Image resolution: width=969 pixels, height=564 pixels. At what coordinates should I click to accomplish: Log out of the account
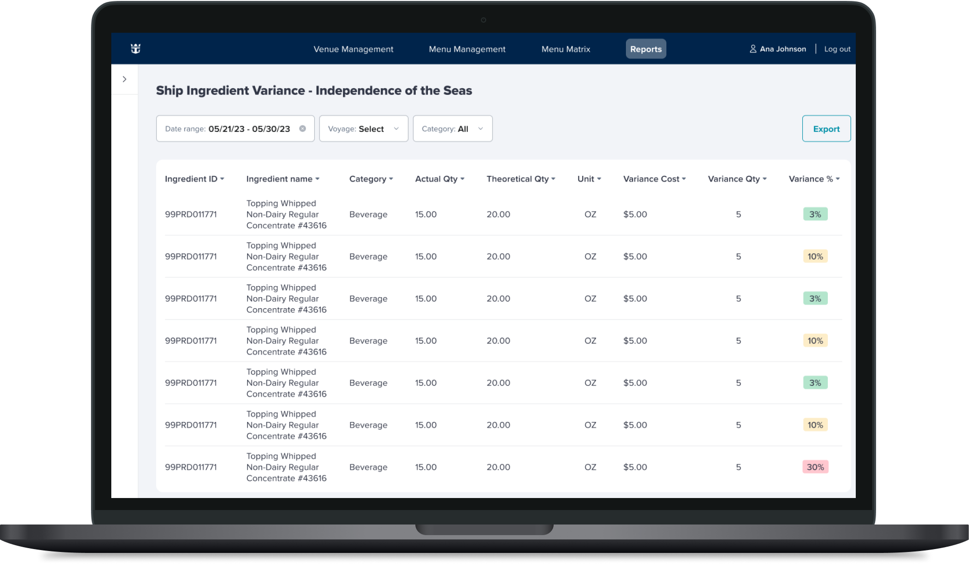point(837,49)
